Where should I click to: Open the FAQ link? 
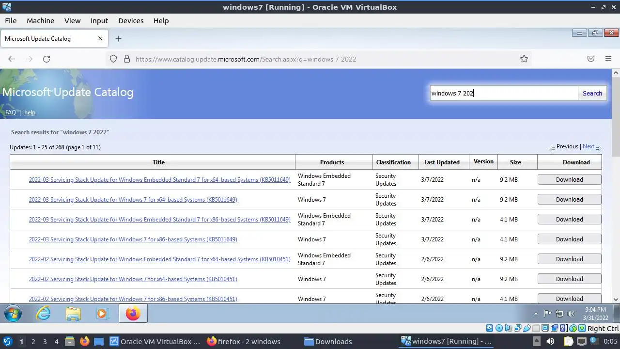[x=11, y=112]
